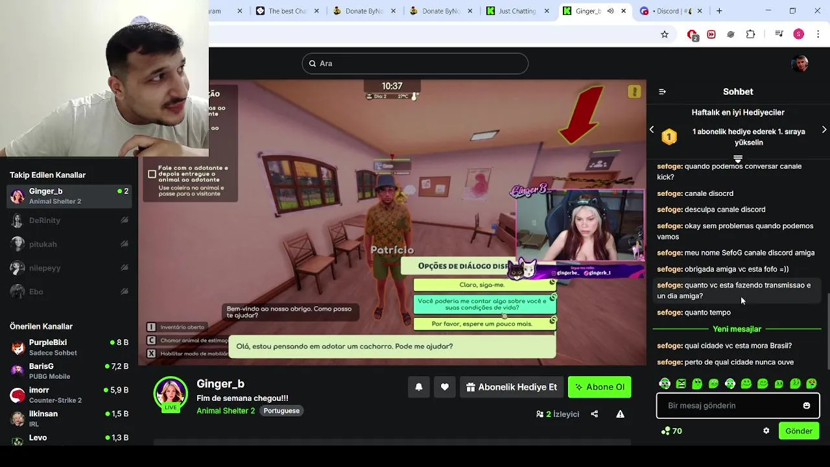
Task: Click stream title 'Fim de semana chegou!!!'
Action: [243, 398]
